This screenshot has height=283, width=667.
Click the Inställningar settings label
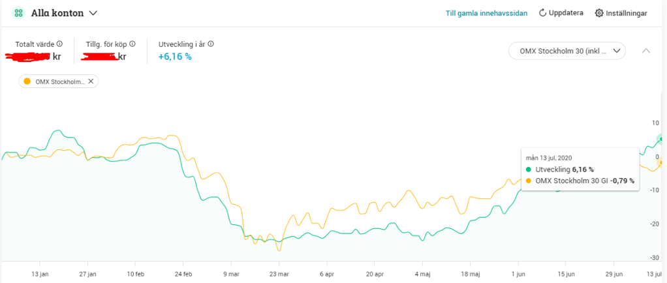(x=625, y=13)
